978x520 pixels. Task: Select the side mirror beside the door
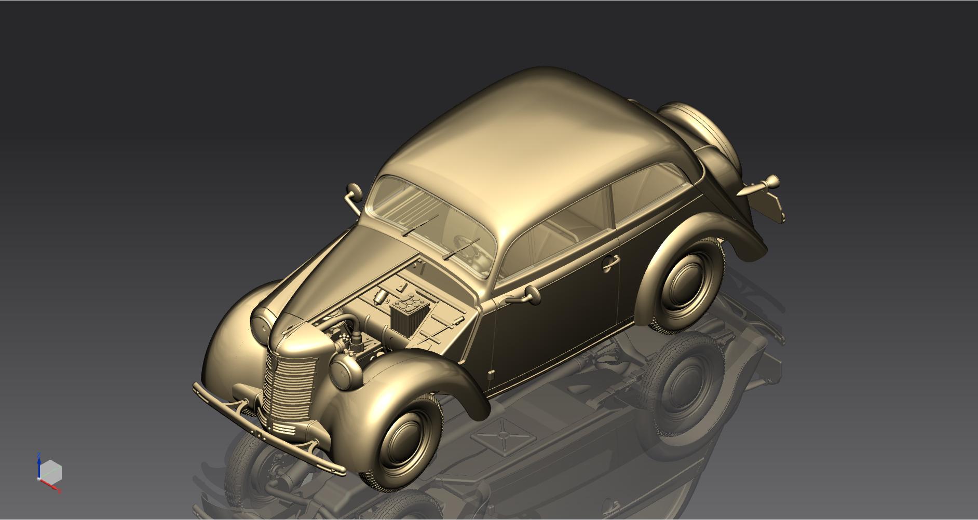[532, 294]
